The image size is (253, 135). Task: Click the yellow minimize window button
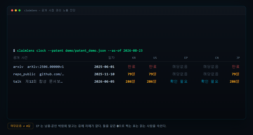pyautogui.click(x=16, y=11)
